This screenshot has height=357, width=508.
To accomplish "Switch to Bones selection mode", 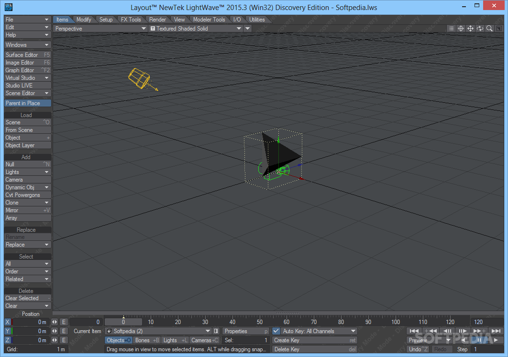I will coord(147,340).
